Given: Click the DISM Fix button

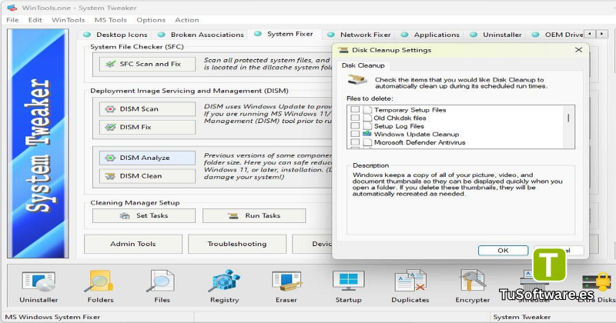Looking at the screenshot, I should coord(147,127).
